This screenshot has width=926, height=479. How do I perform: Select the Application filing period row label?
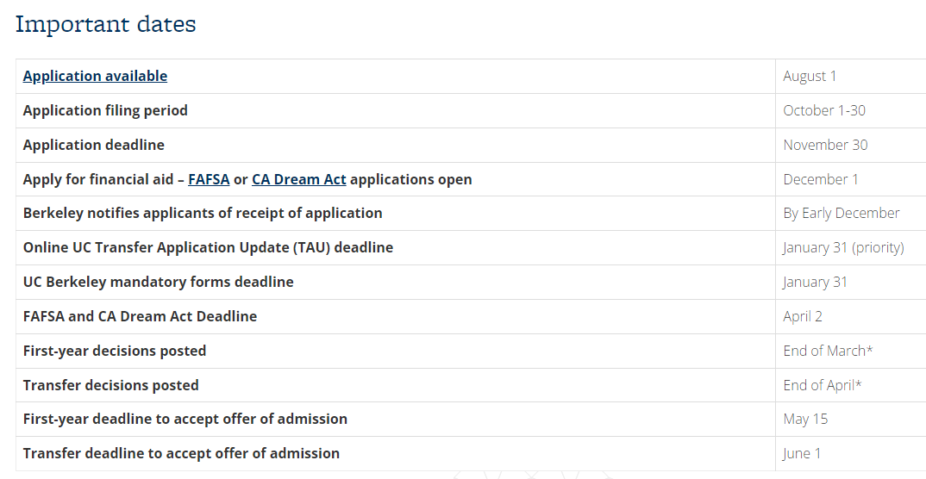(105, 110)
